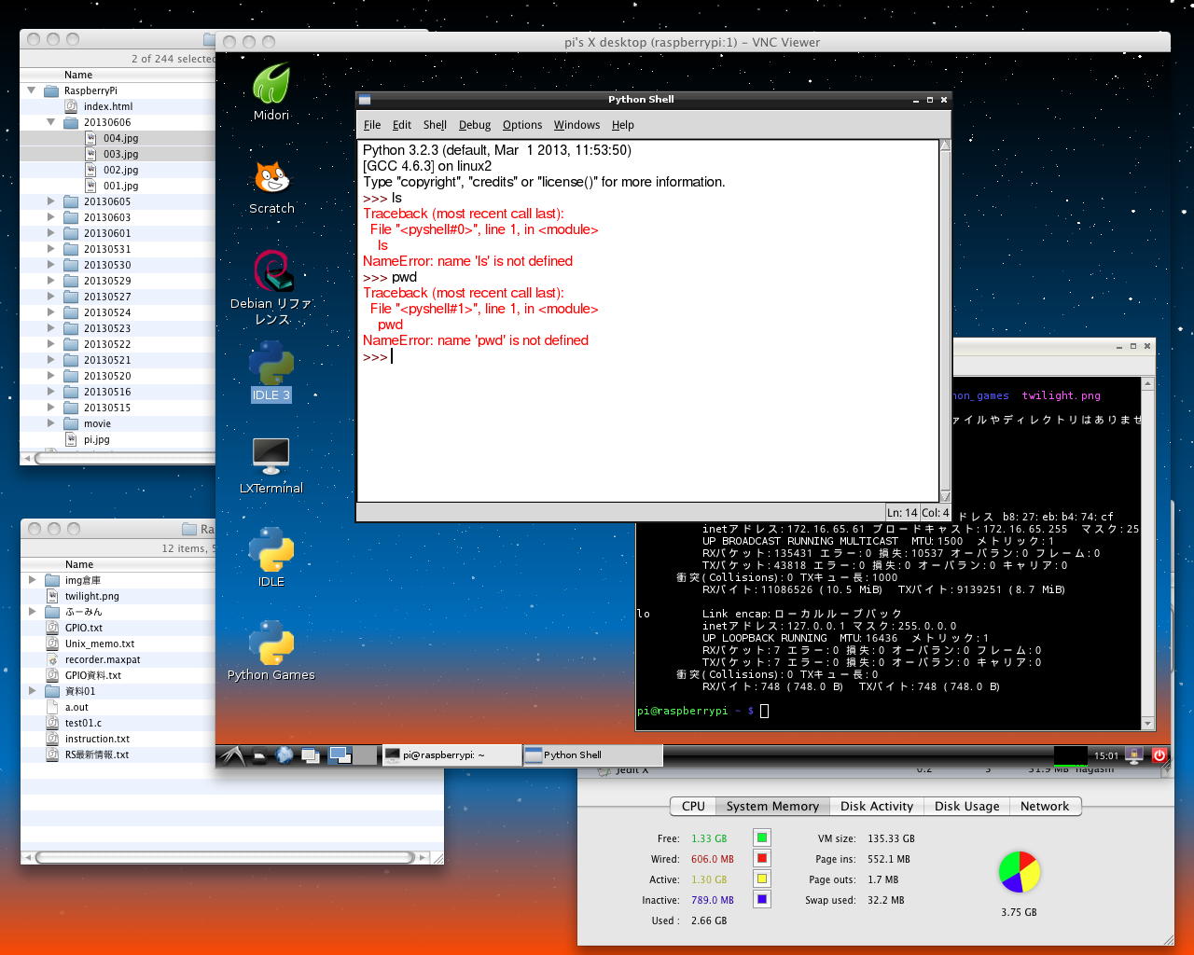Click the screen lock icon in the panel
1194x955 pixels.
1135,755
